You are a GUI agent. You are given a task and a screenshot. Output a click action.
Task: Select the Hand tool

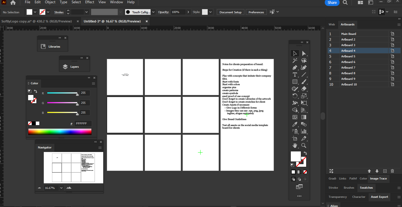(x=295, y=145)
